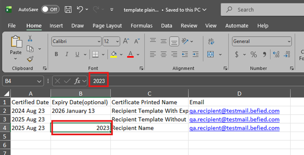The height and width of the screenshot is (155, 304).
Task: Click Increase Font Size icon
Action: click(x=126, y=41)
